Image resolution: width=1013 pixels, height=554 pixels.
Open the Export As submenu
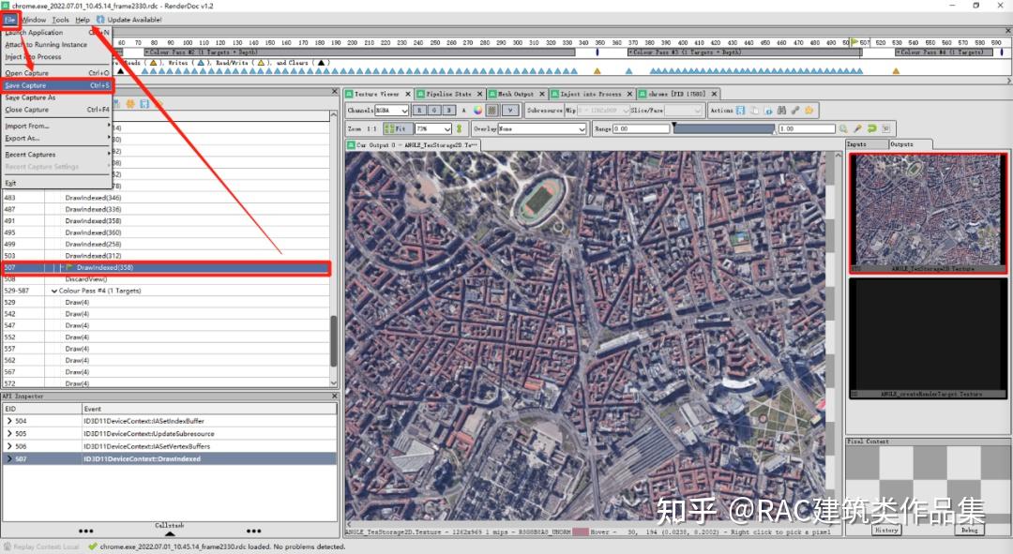coord(57,138)
